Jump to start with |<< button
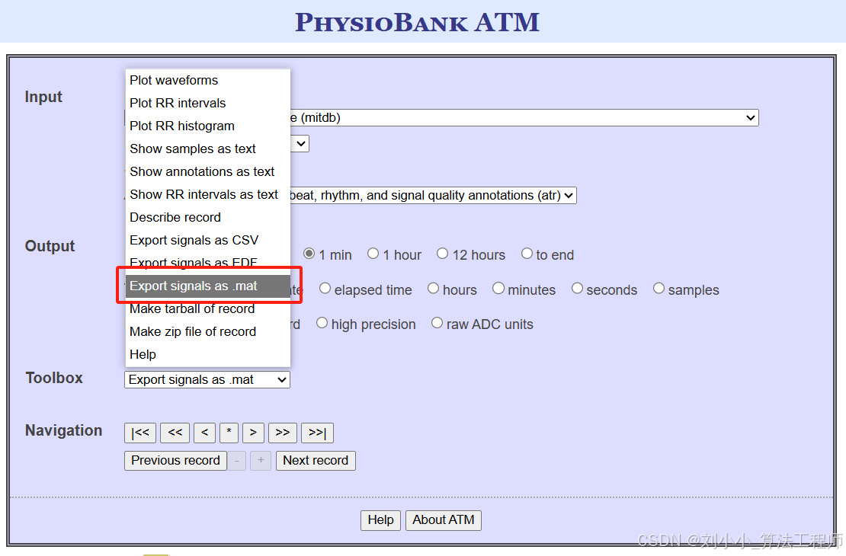This screenshot has width=846, height=556. pyautogui.click(x=140, y=433)
